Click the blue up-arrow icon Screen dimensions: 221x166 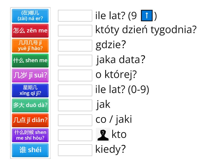(147, 16)
